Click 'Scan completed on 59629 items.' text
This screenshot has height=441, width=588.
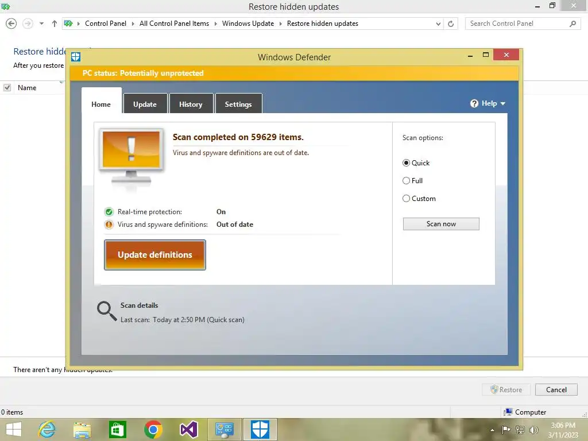[238, 137]
